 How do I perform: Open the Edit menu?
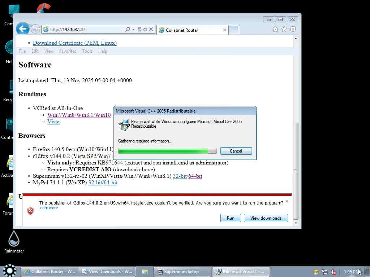[35, 51]
